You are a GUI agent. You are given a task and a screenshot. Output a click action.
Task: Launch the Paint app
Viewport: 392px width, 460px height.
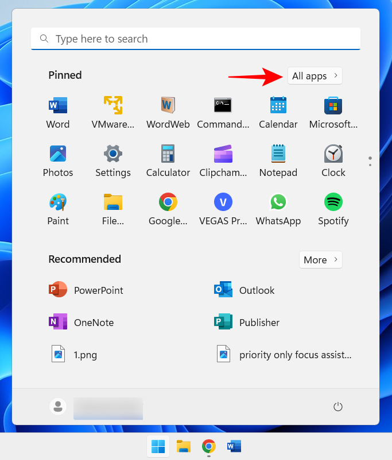tap(57, 209)
